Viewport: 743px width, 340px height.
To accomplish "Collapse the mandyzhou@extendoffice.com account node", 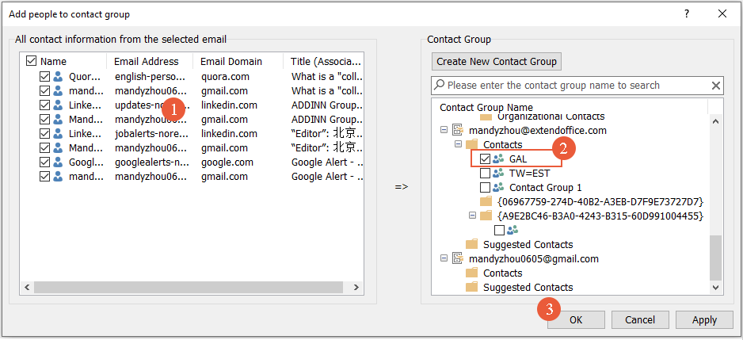I will pyautogui.click(x=443, y=131).
